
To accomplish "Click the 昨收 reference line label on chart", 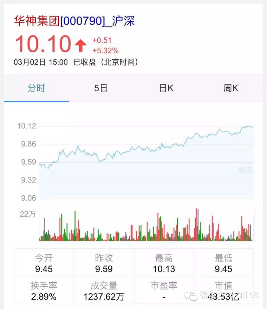I will tap(246, 170).
